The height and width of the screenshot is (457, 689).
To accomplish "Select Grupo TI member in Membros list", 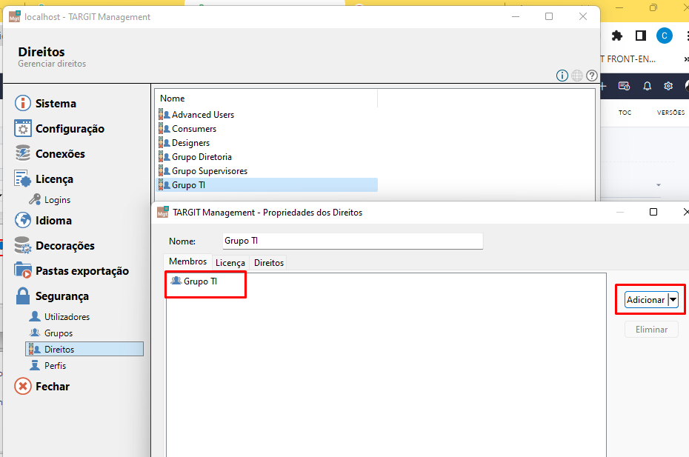I will point(194,281).
